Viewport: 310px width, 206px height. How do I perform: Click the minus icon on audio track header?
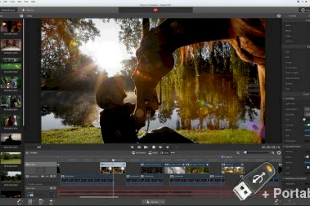[47, 177]
